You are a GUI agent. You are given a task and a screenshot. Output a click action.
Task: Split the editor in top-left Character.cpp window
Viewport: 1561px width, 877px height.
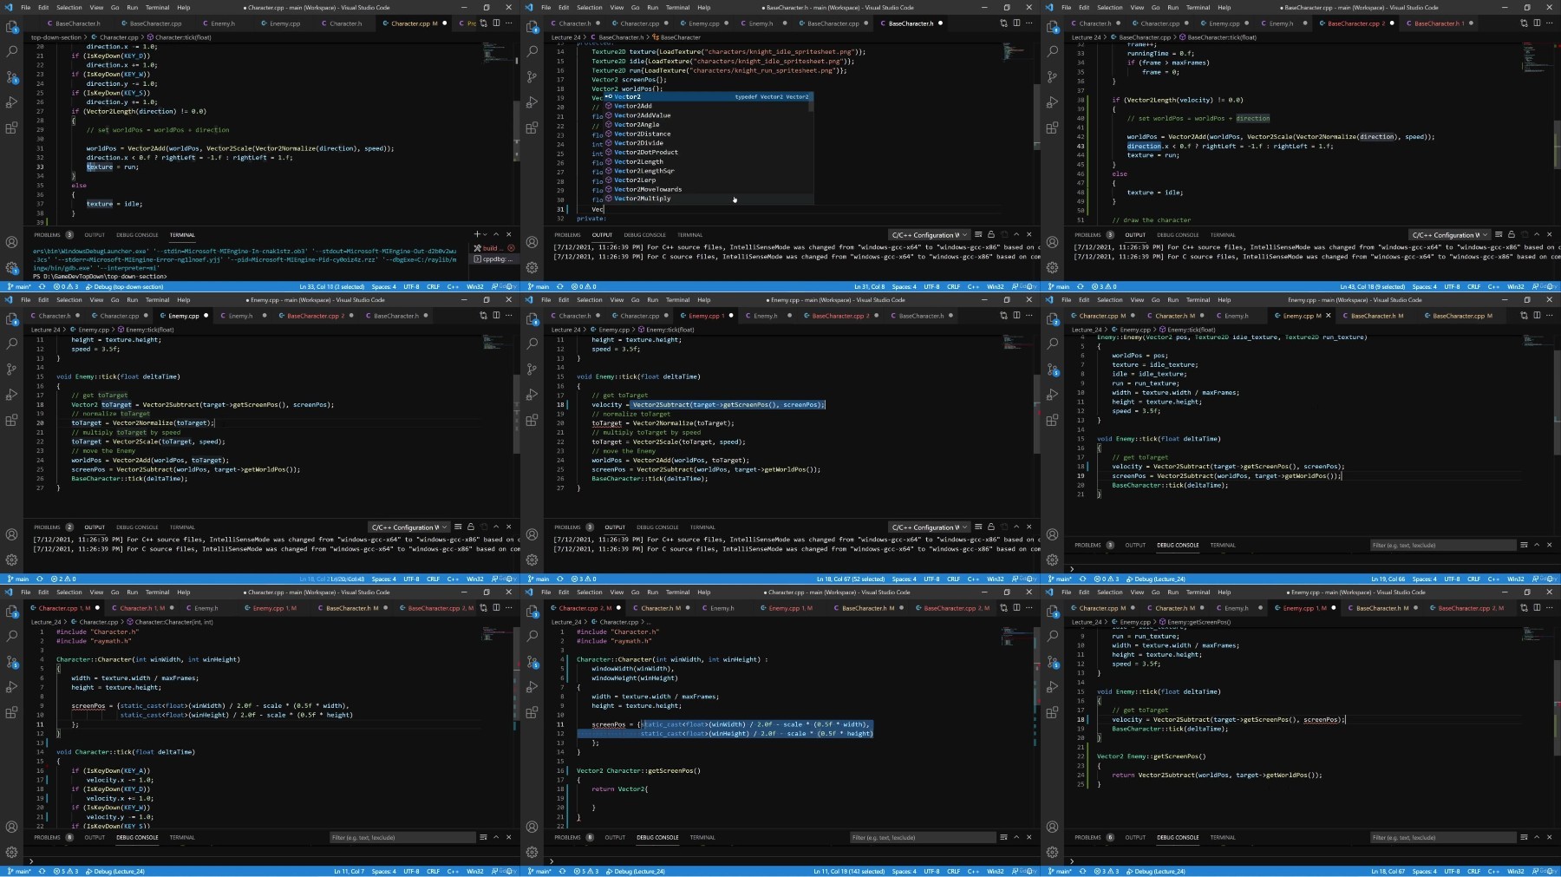click(x=496, y=23)
